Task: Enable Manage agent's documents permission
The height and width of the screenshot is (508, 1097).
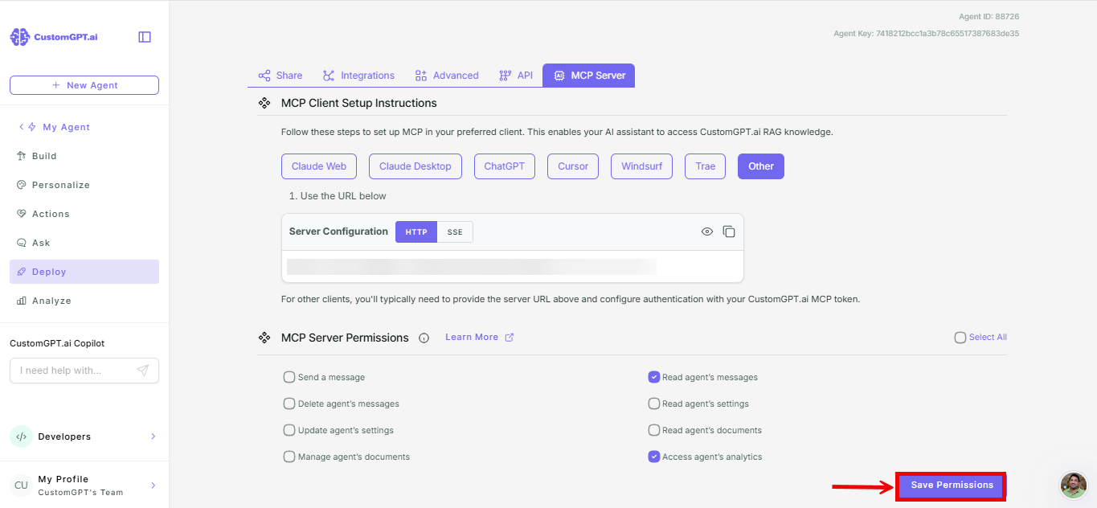Action: pos(289,457)
